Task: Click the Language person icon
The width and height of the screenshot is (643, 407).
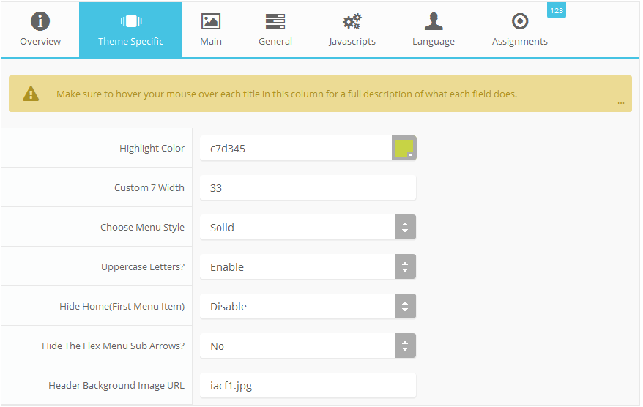Action: tap(434, 21)
